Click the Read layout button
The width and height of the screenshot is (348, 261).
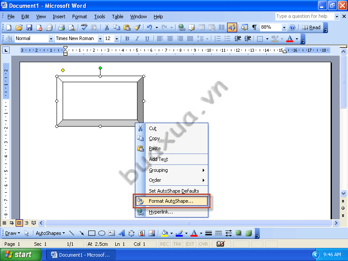[x=311, y=27]
